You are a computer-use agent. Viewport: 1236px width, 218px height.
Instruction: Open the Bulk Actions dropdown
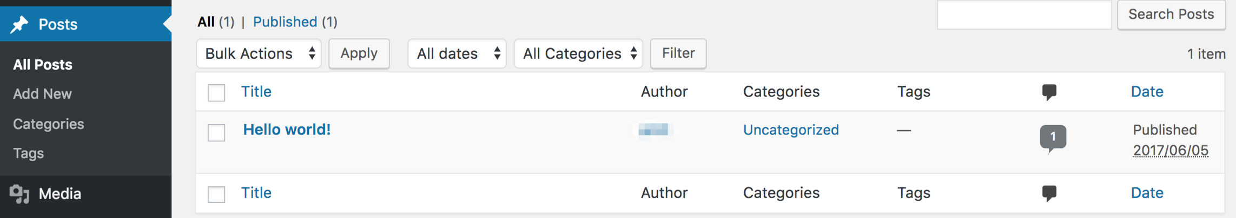[x=259, y=53]
